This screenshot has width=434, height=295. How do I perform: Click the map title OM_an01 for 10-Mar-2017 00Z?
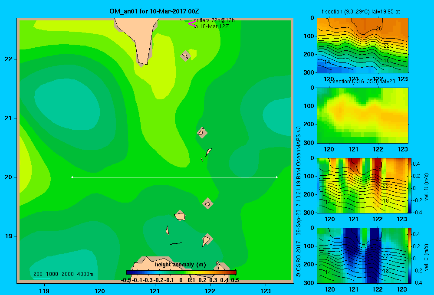point(154,11)
